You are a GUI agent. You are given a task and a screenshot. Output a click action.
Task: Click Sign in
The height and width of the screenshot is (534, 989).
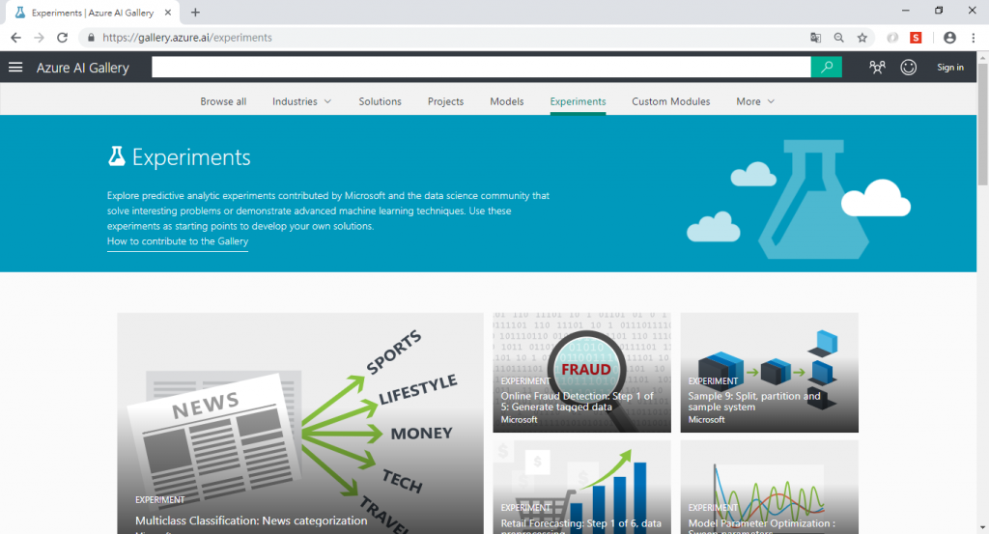950,67
